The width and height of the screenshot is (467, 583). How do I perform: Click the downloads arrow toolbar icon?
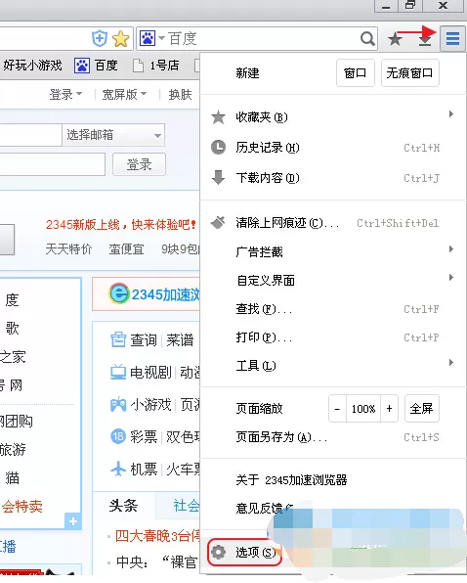coord(425,39)
